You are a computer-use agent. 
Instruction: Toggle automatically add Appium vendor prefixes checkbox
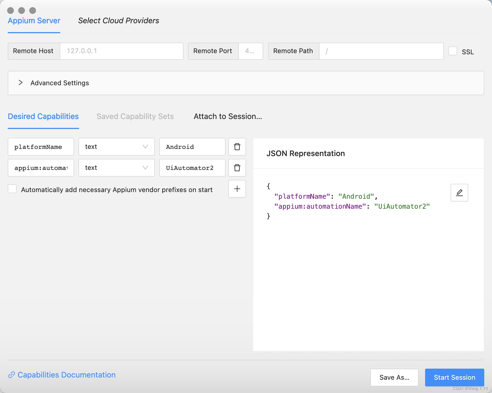[x=12, y=189]
